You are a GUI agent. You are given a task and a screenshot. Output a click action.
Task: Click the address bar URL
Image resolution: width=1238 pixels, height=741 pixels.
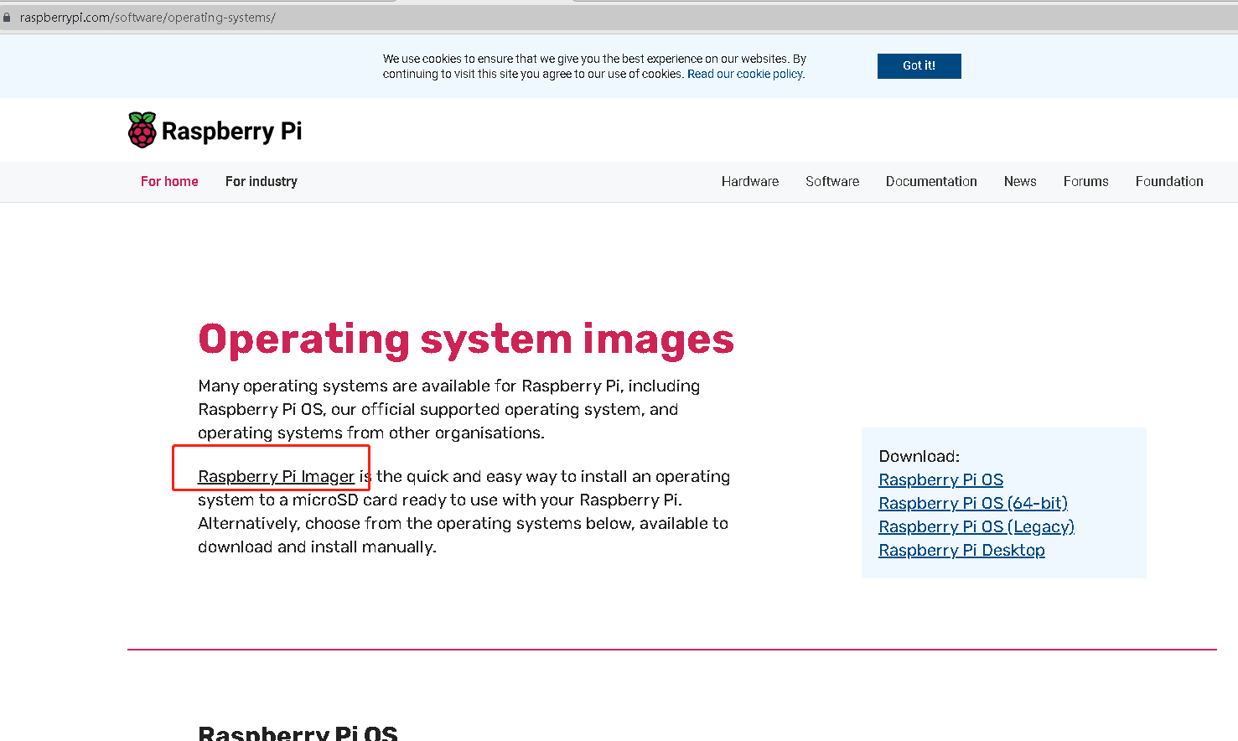tap(148, 18)
